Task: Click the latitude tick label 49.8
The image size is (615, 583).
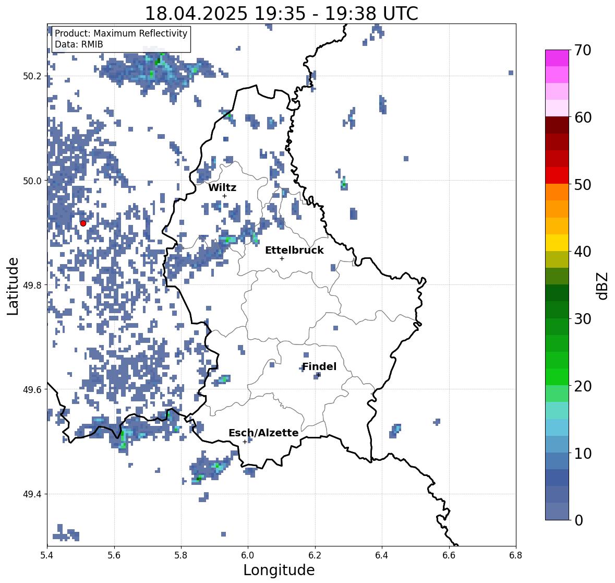Action: (31, 285)
